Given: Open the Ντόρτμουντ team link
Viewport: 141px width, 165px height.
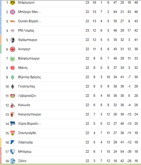Looking at the screenshot, I should tap(26, 2).
